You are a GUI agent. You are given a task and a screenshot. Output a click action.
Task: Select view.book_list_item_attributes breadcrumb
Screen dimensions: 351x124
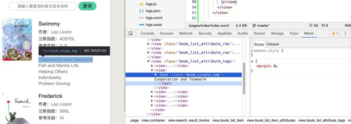pos(271,121)
